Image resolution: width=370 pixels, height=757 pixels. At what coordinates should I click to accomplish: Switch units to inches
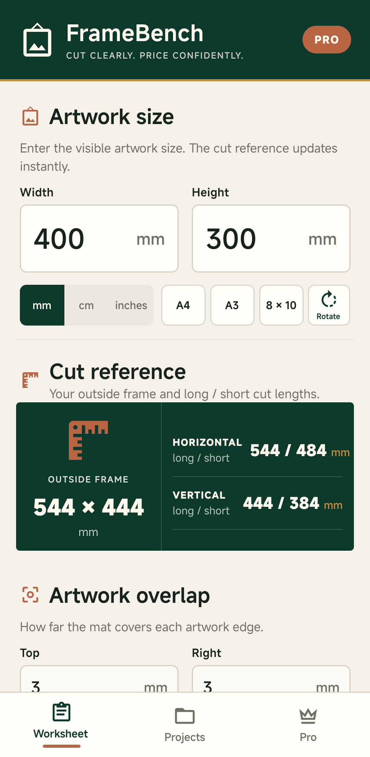(x=131, y=305)
